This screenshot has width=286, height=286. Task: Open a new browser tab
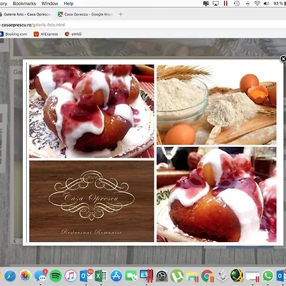pos(121,14)
